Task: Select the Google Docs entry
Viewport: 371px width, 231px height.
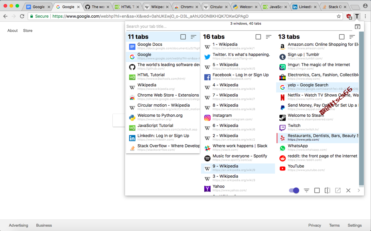Action: pos(163,47)
